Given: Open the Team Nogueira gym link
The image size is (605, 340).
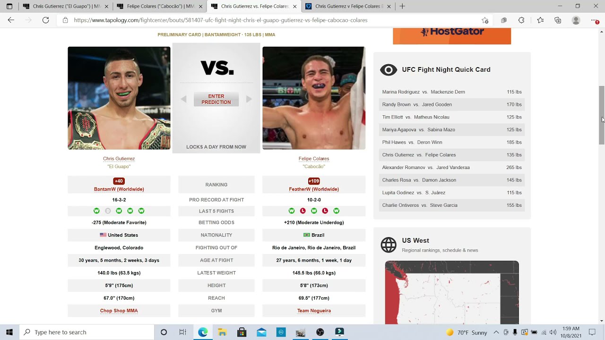Looking at the screenshot, I should coord(314,311).
